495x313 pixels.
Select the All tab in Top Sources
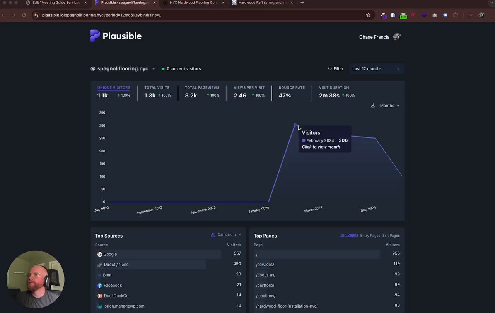tap(213, 234)
